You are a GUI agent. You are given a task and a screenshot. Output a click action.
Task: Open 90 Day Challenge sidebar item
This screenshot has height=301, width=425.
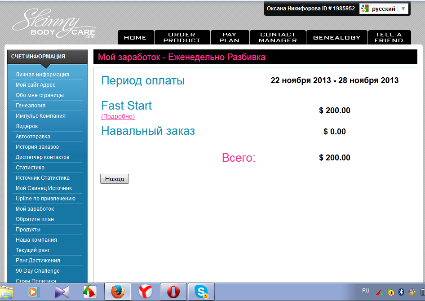pyautogui.click(x=38, y=271)
